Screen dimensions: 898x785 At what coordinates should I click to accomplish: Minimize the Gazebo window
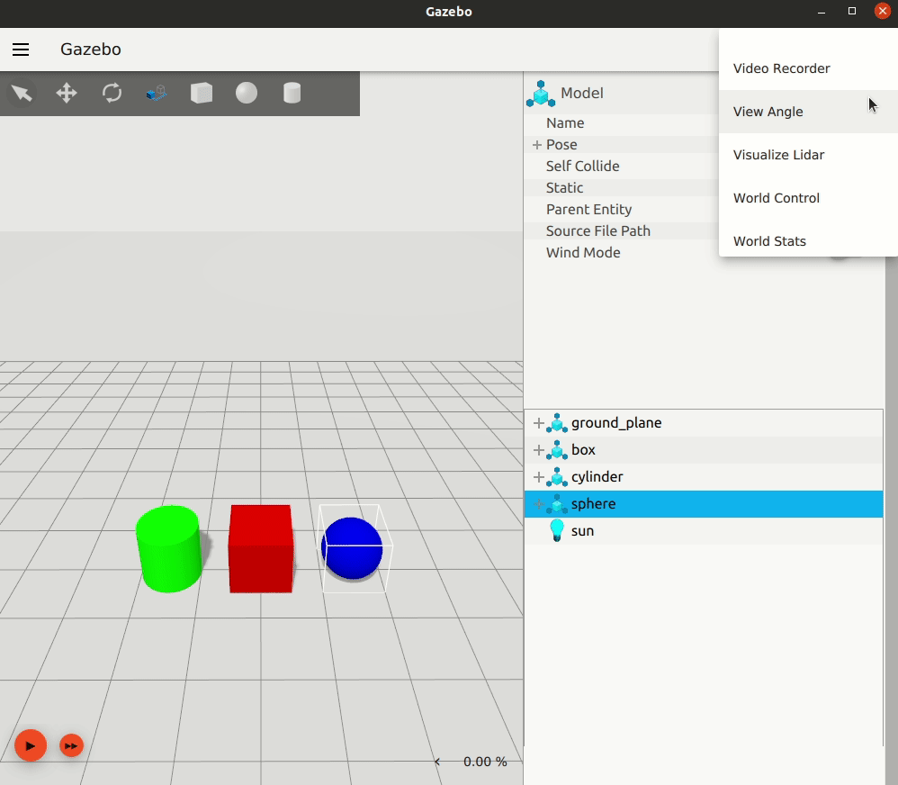tap(822, 12)
